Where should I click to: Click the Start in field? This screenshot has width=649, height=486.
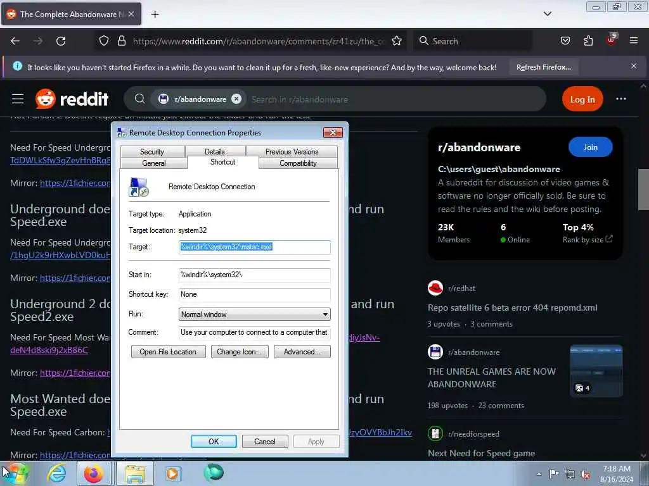(x=255, y=275)
